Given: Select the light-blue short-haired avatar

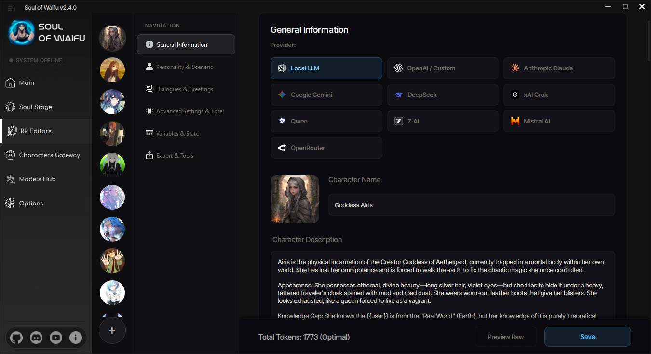Looking at the screenshot, I should (112, 293).
